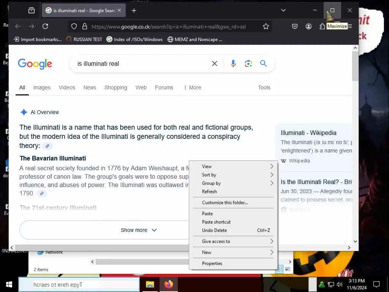389x292 pixels.
Task: Show site security padlock info
Action: [x=85, y=26]
